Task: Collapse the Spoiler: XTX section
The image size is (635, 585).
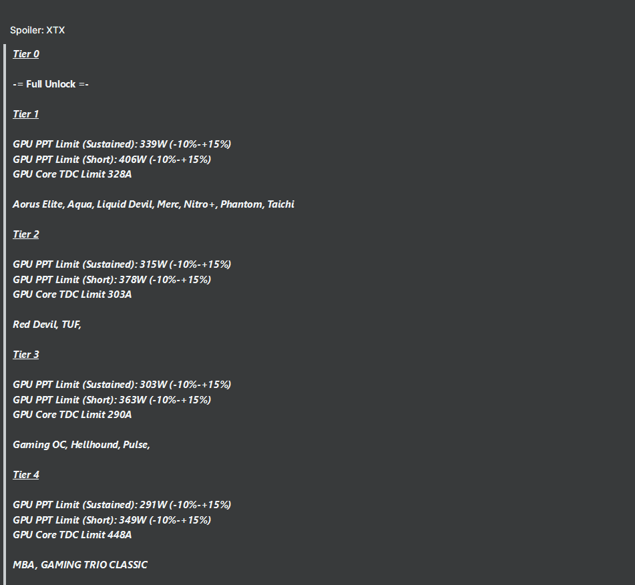Action: click(37, 30)
